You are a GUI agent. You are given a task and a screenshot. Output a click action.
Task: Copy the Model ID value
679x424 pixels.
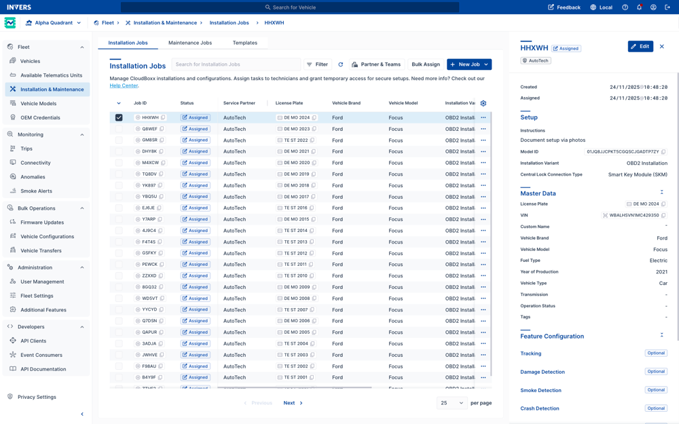[663, 152]
